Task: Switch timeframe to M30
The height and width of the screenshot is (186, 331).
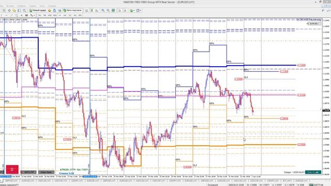Action: 55,16
